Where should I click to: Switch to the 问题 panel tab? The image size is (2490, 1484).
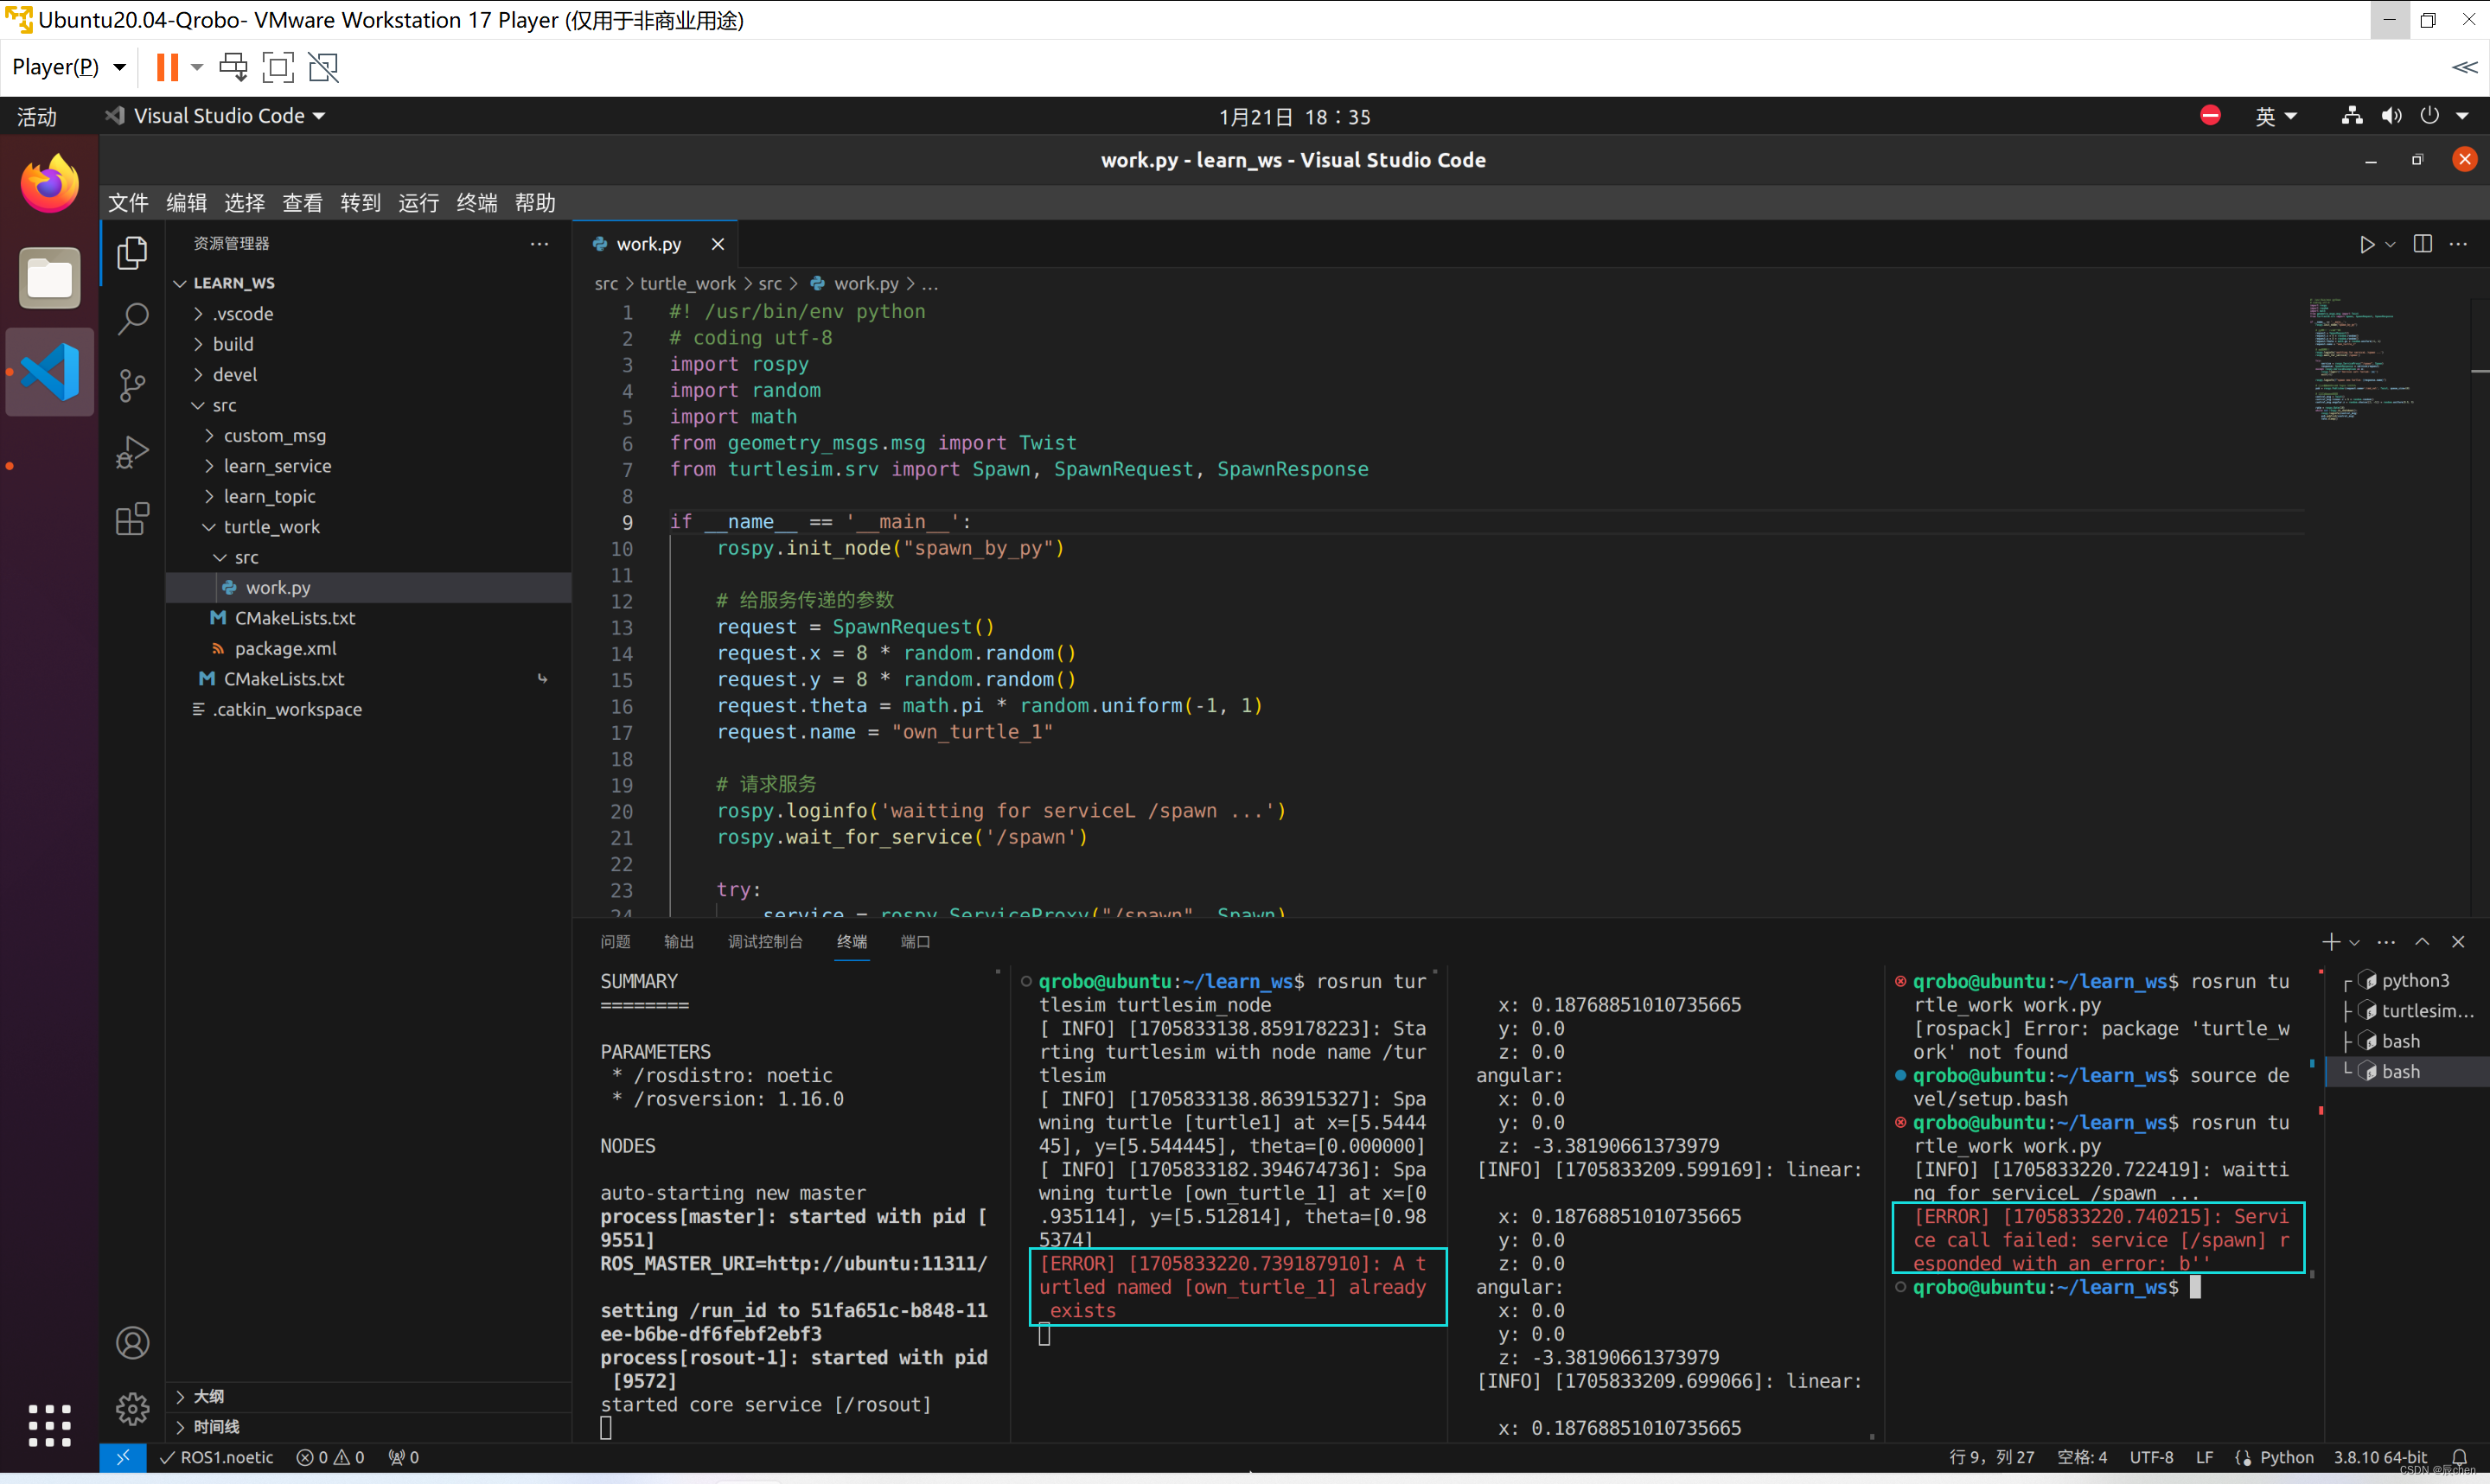coord(615,942)
